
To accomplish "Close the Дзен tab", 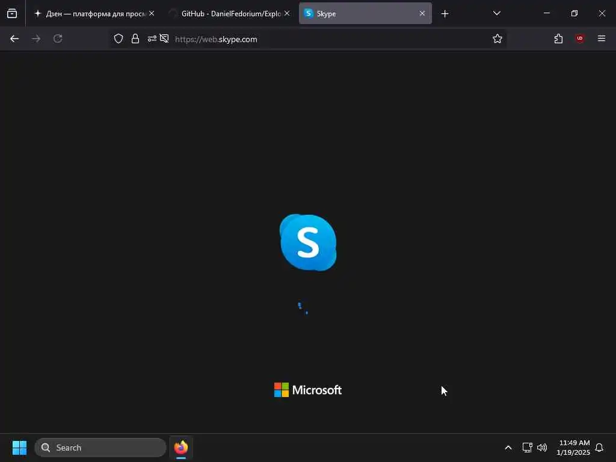I will [x=152, y=13].
